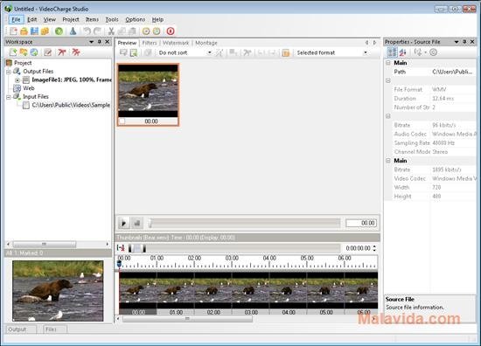
Task: Click the Stop button in preview player
Action: click(137, 223)
